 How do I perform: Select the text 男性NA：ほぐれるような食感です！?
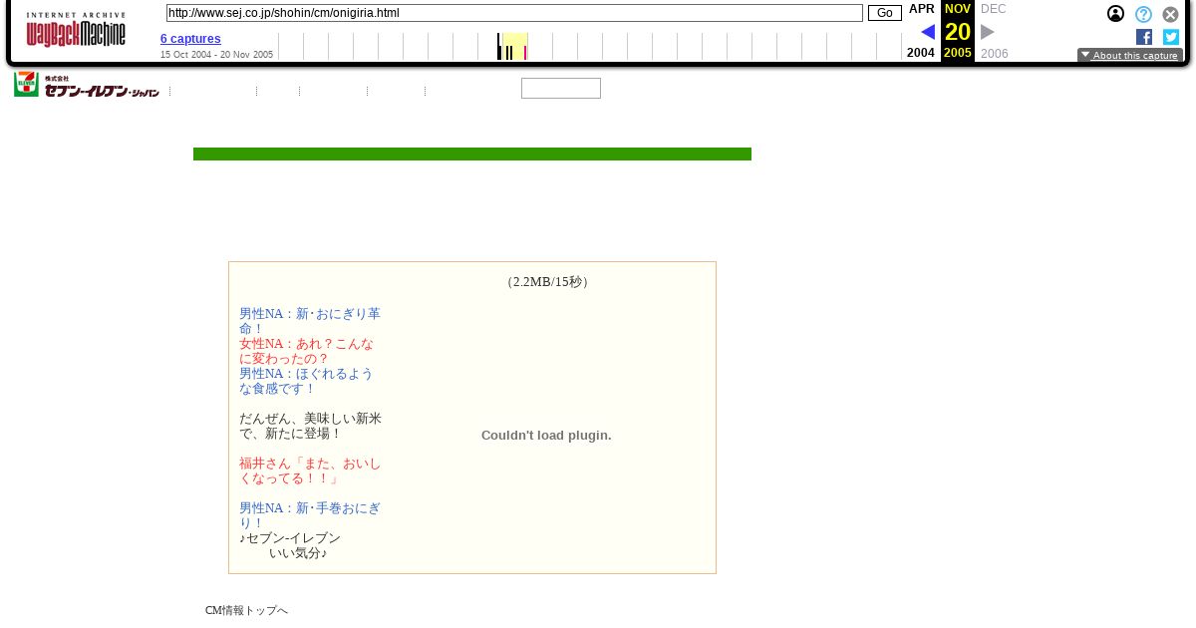tap(307, 381)
